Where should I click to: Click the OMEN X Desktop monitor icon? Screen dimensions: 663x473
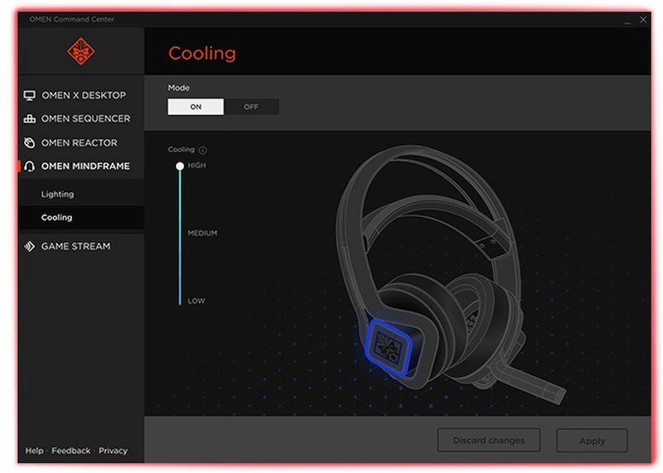click(x=30, y=95)
